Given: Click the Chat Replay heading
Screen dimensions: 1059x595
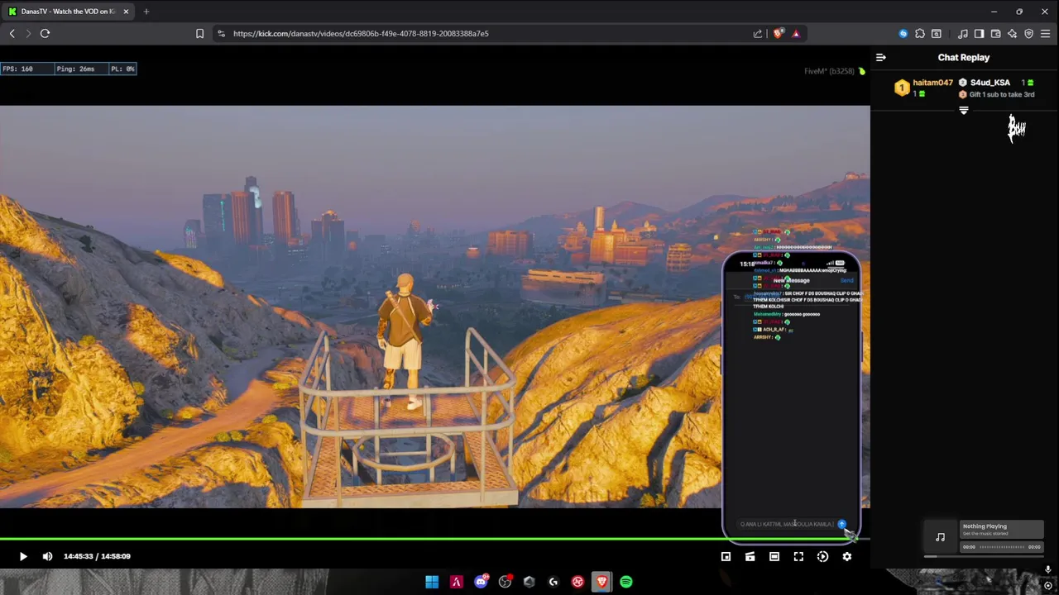Looking at the screenshot, I should (x=964, y=58).
